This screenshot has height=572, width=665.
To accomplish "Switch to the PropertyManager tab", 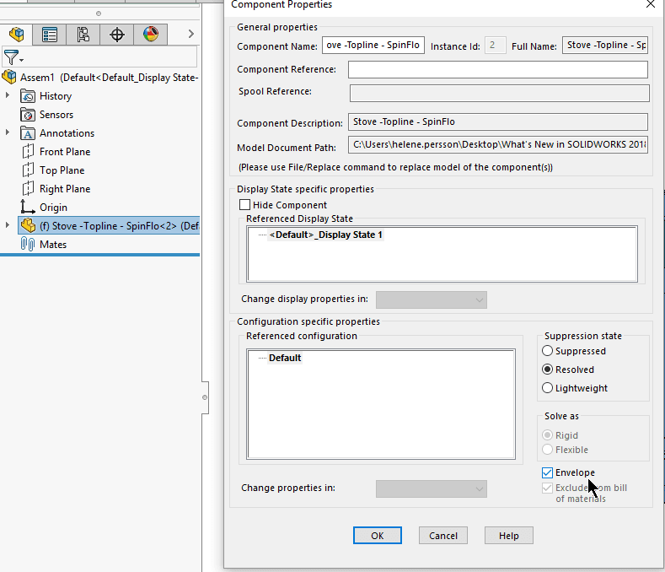I will coord(50,35).
